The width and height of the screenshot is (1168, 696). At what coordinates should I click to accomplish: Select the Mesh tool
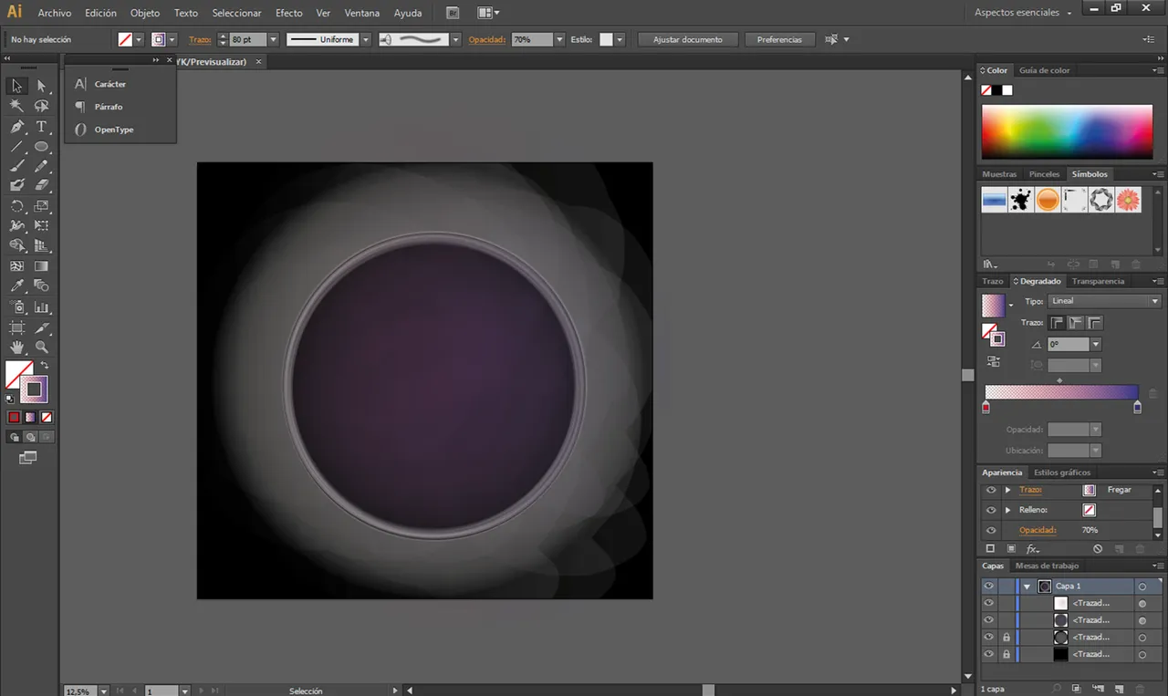tap(16, 266)
